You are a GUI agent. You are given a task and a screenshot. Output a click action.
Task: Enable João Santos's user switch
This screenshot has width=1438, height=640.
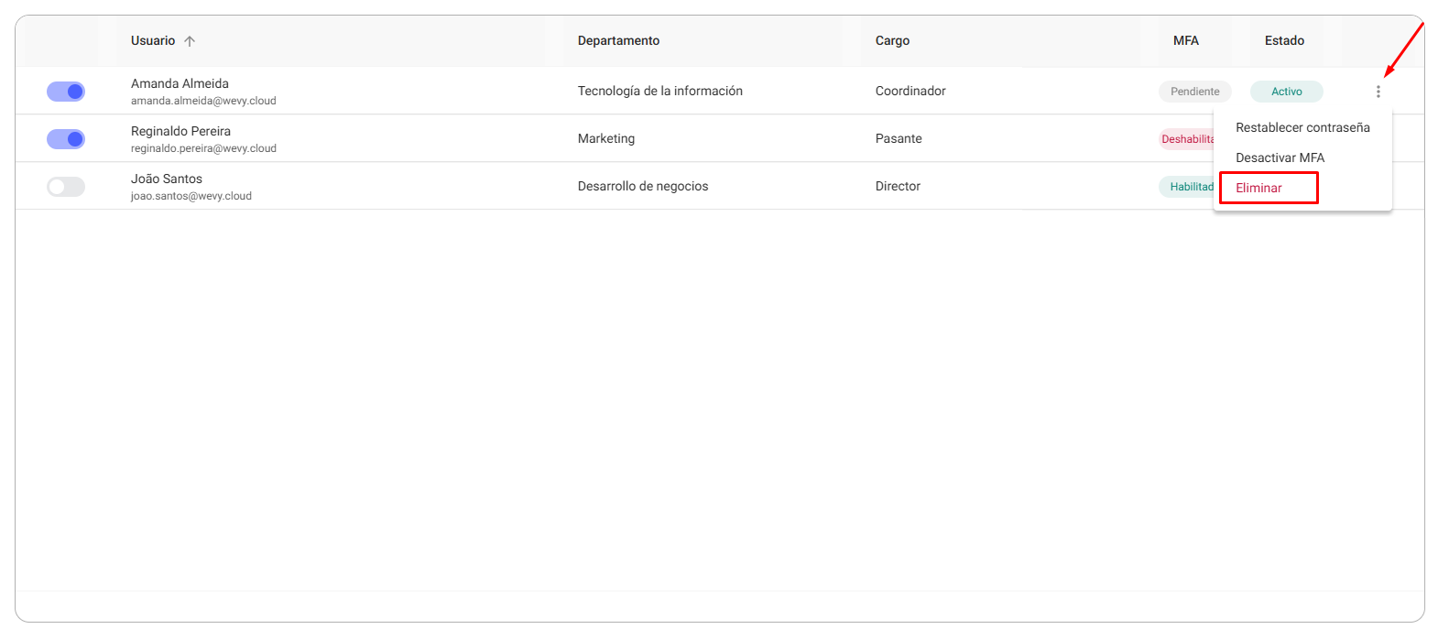(66, 187)
